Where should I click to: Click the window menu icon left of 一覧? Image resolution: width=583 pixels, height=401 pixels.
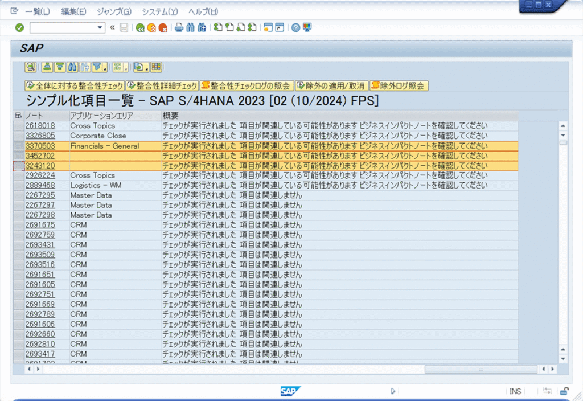point(14,11)
